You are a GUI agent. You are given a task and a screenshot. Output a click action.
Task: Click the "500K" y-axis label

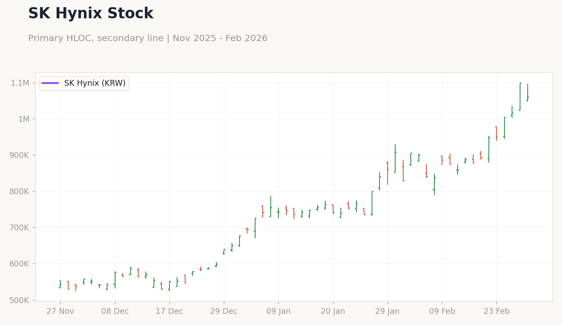(x=19, y=300)
